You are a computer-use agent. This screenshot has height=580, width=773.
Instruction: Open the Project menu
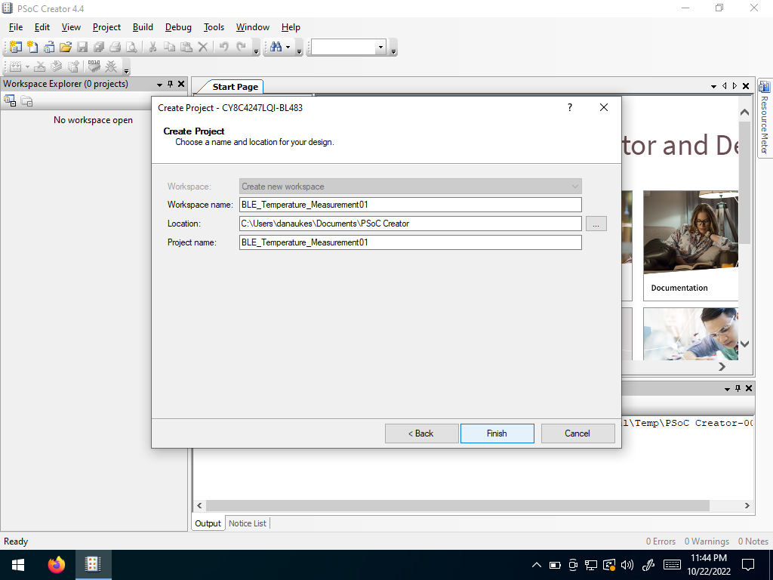click(x=106, y=27)
